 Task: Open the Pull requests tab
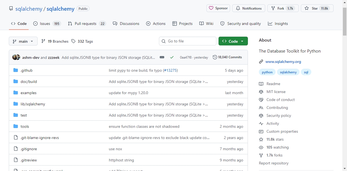(x=87, y=24)
